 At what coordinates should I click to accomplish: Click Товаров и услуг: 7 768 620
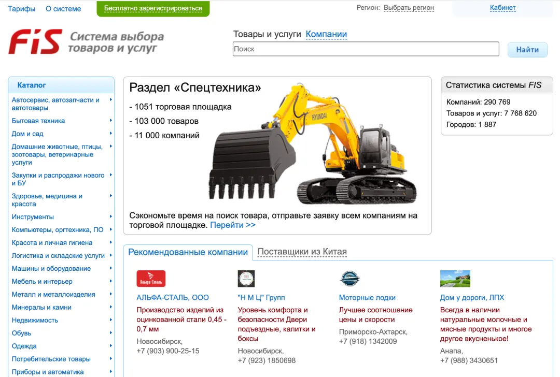click(492, 113)
